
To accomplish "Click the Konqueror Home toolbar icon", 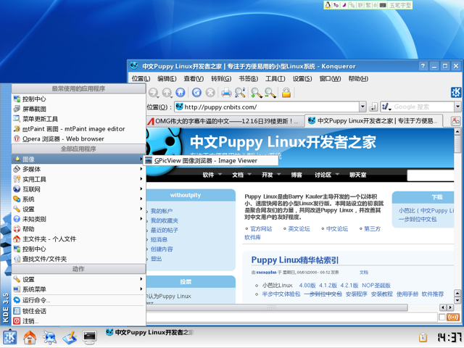I will [x=181, y=93].
